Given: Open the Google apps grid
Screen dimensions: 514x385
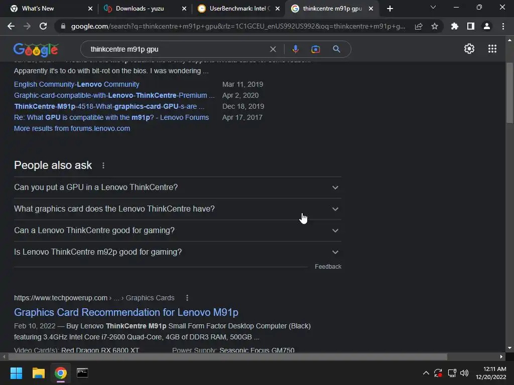Looking at the screenshot, I should pos(492,49).
